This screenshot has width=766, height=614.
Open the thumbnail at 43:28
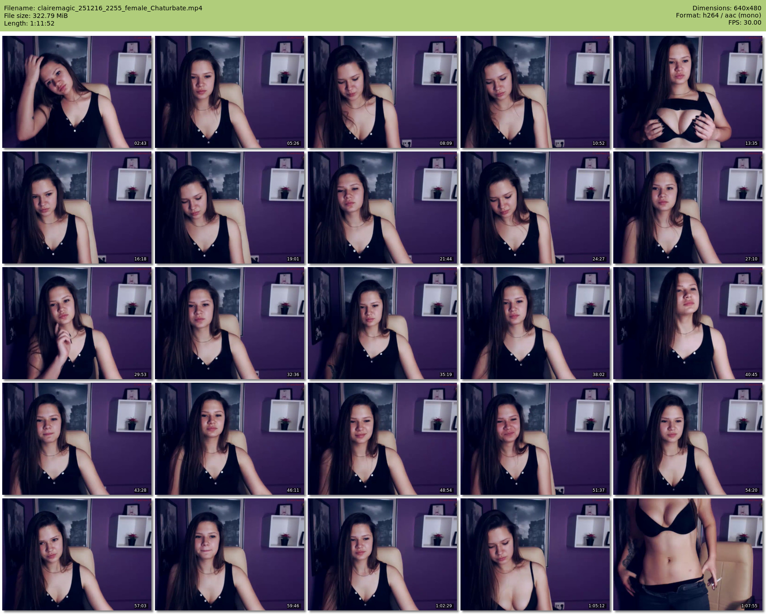coord(77,439)
